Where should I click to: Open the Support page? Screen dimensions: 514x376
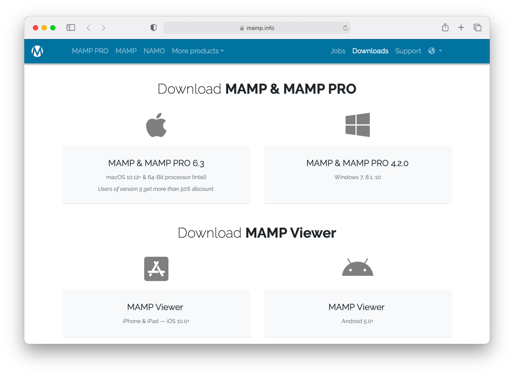tap(408, 51)
